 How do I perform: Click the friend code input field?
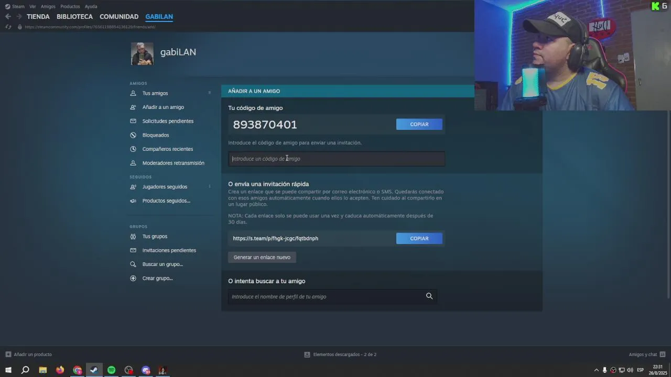337,159
